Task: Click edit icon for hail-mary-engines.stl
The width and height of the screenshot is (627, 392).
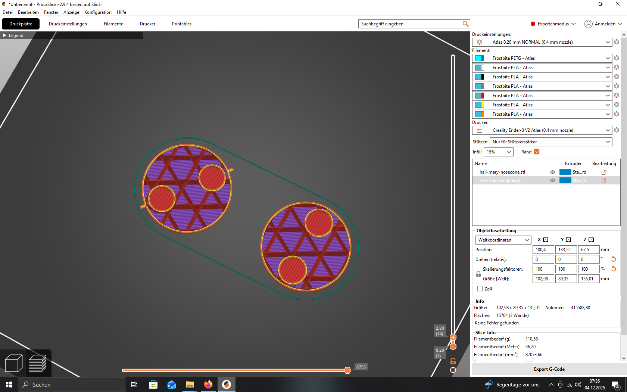Action: [x=604, y=180]
